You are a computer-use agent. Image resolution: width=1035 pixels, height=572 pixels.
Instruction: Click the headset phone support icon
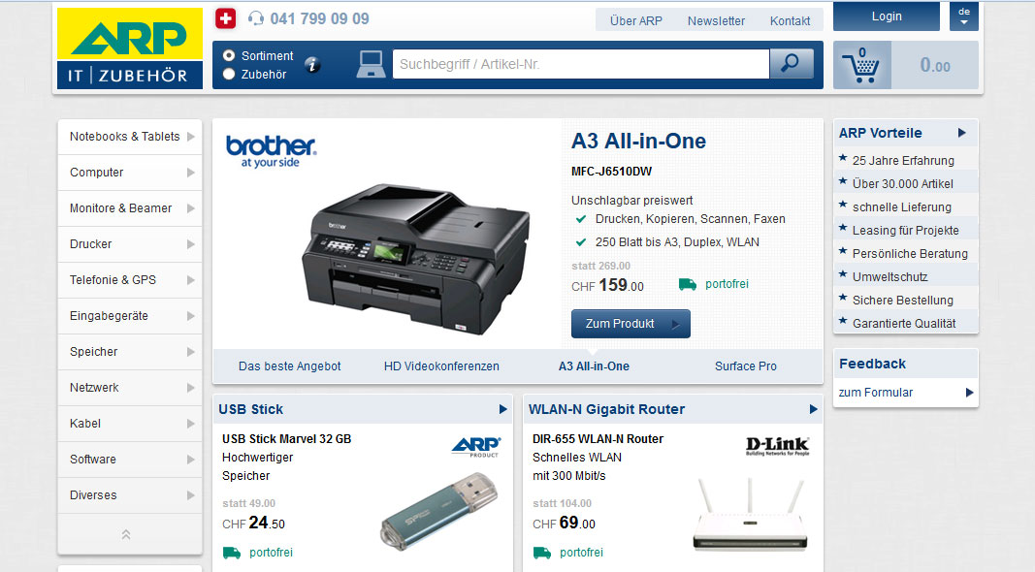click(256, 18)
